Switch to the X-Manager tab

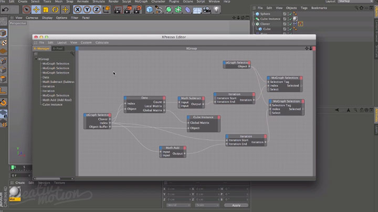(41, 49)
